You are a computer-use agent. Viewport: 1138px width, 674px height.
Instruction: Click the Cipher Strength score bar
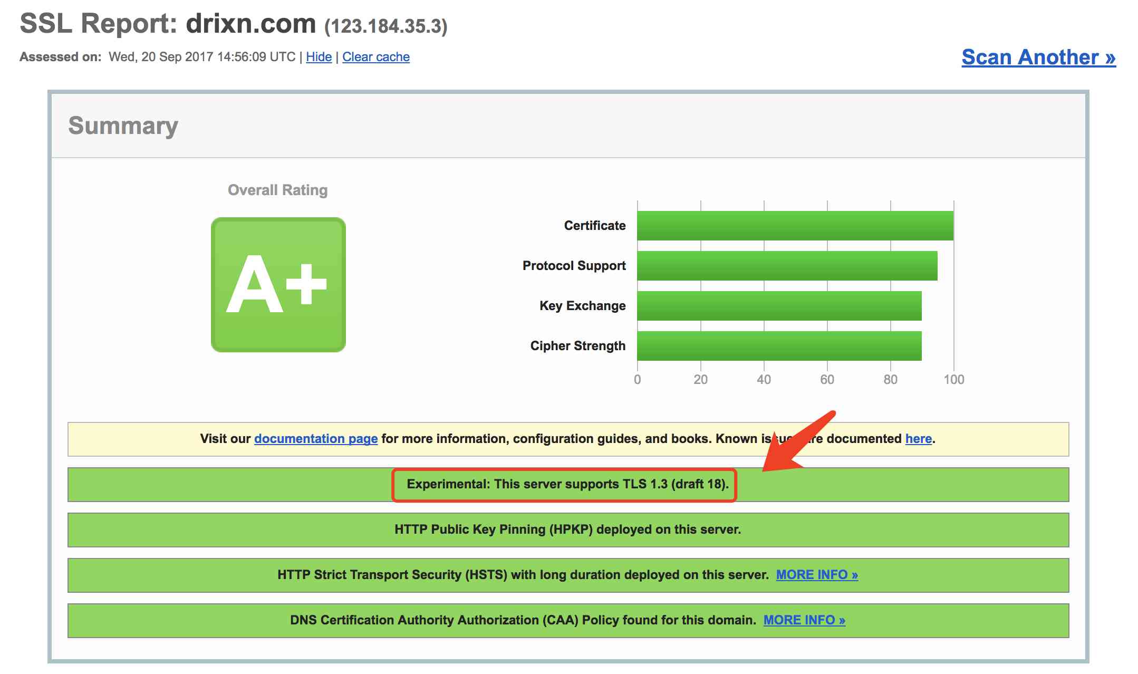tap(779, 346)
